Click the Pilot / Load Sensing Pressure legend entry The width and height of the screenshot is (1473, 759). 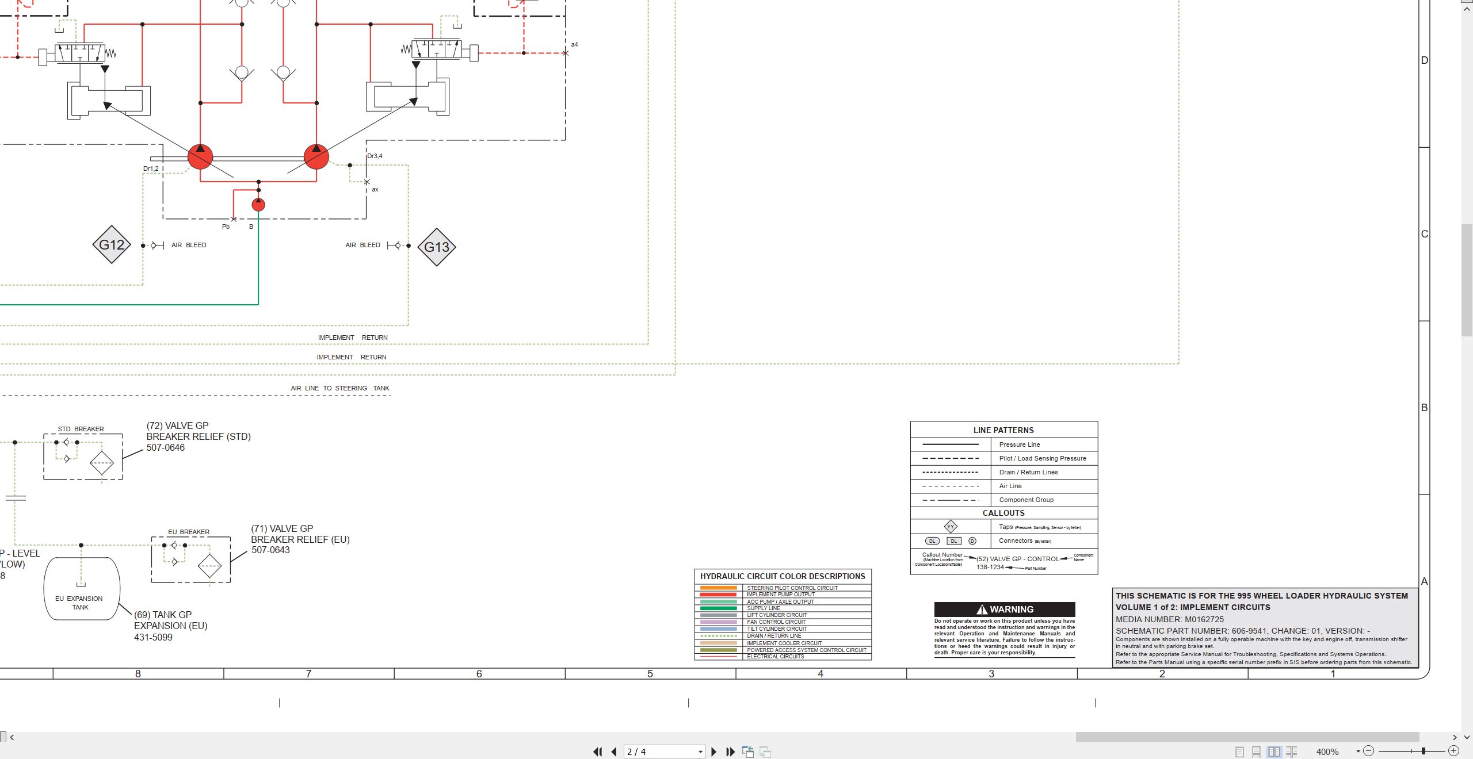click(x=1043, y=458)
